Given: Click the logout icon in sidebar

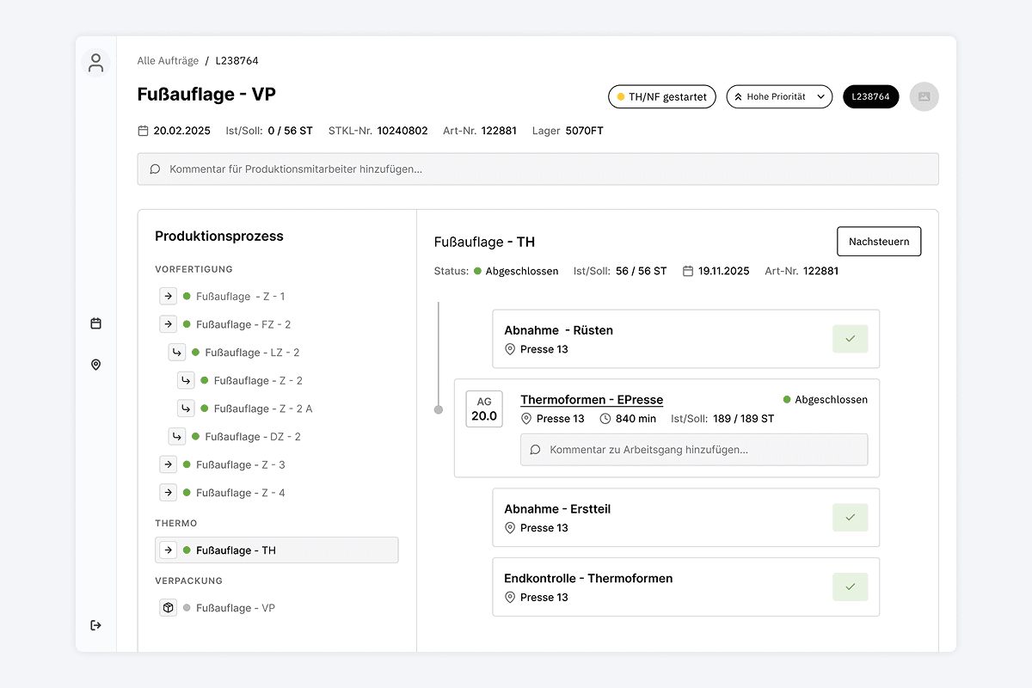Looking at the screenshot, I should tap(95, 625).
